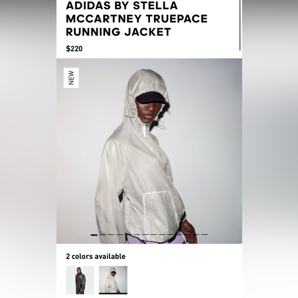Select the dark grey jacket color thumbnail
The width and height of the screenshot is (298, 298).
tap(80, 280)
